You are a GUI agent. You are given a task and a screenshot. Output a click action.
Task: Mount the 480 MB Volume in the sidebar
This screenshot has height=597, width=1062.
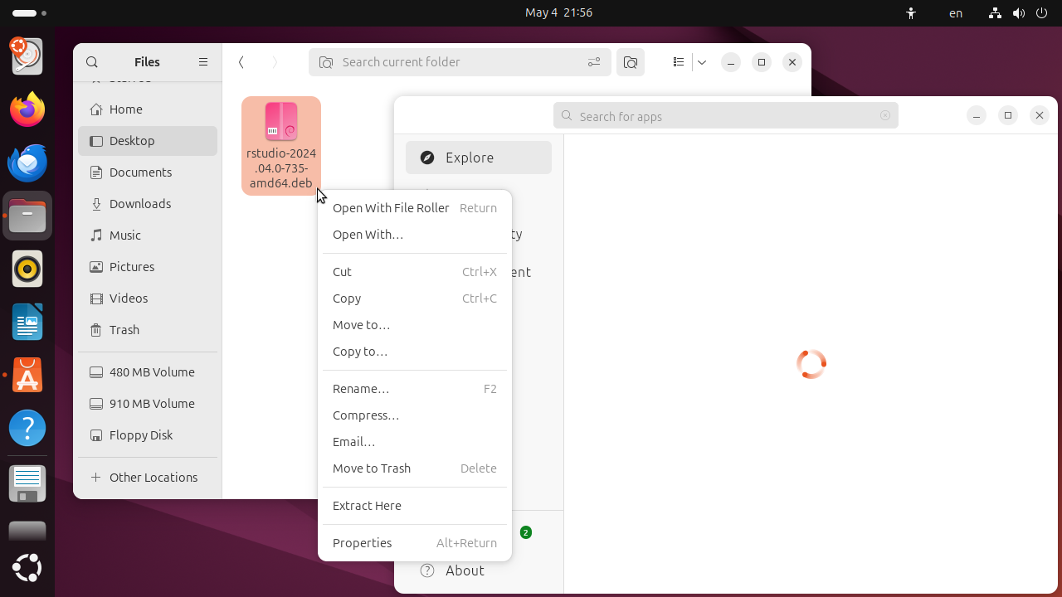(148, 372)
